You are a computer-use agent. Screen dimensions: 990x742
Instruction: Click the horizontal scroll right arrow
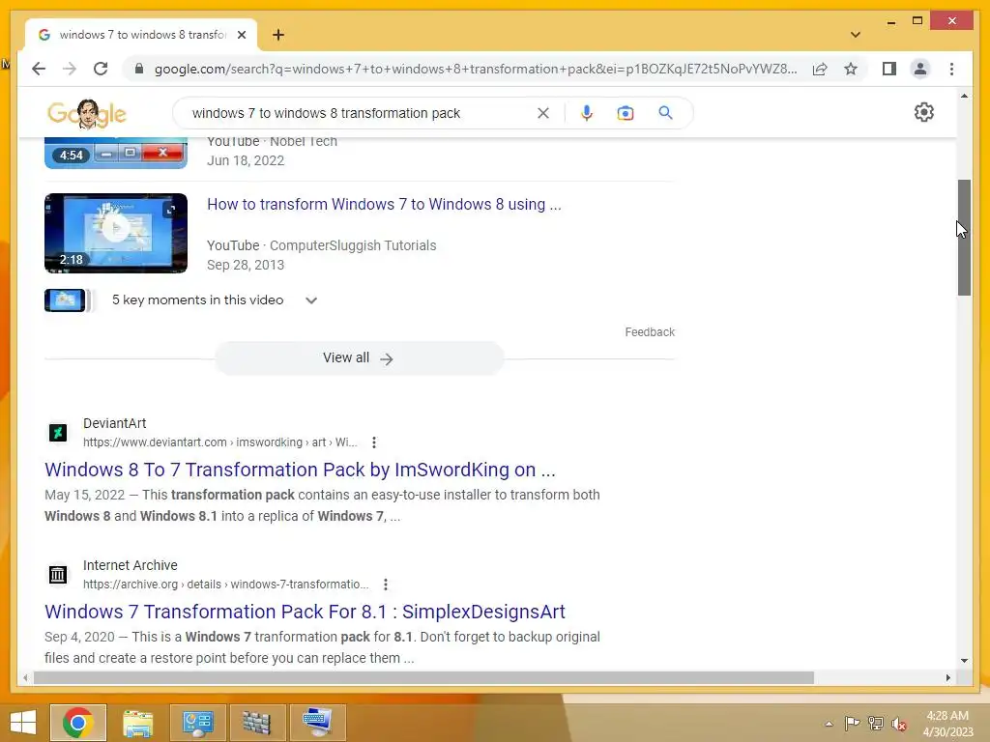947,677
